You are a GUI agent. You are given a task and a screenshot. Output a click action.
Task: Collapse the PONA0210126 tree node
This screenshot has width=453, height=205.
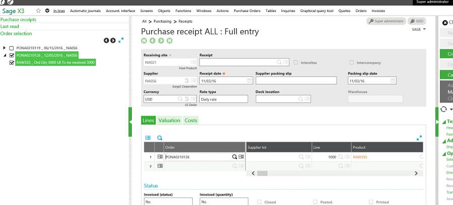tap(5, 55)
